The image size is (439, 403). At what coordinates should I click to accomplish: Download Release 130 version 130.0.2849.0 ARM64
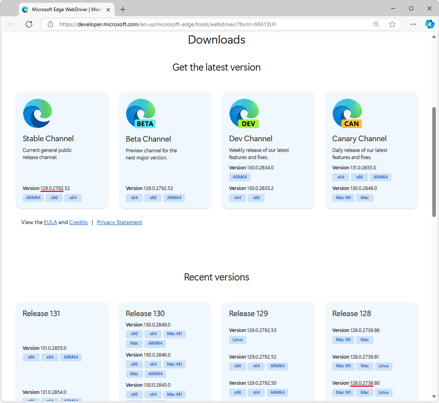point(155,343)
